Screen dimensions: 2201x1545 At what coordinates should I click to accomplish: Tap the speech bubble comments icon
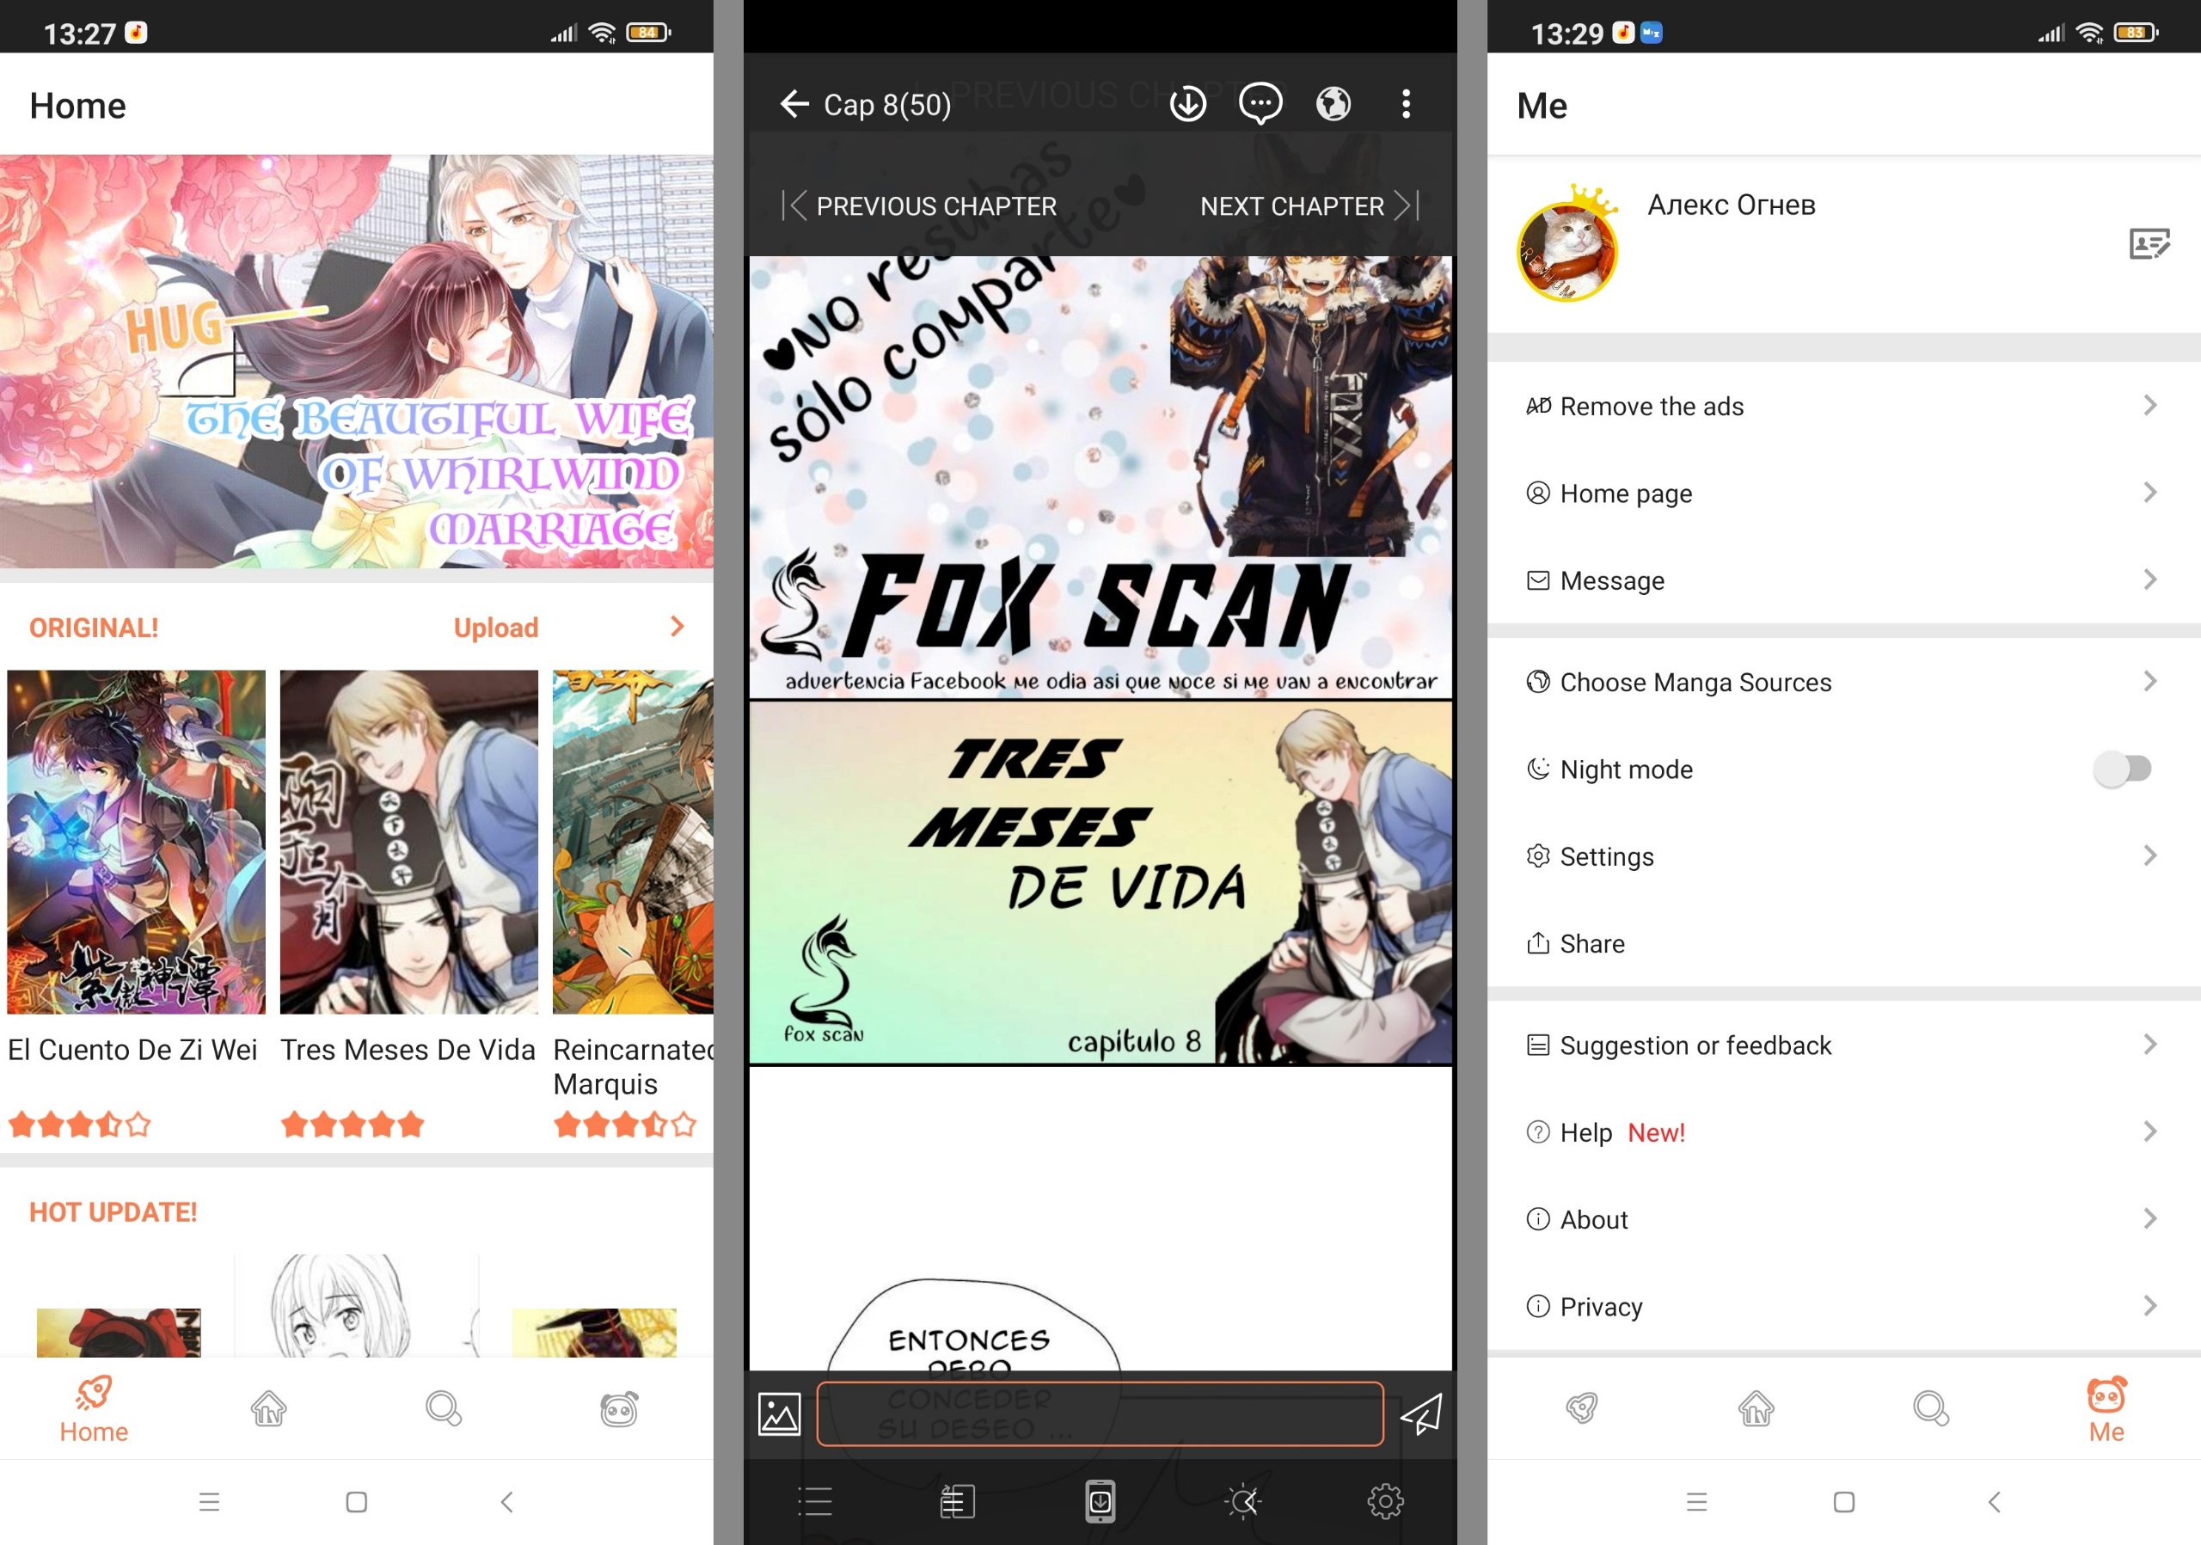tap(1261, 104)
